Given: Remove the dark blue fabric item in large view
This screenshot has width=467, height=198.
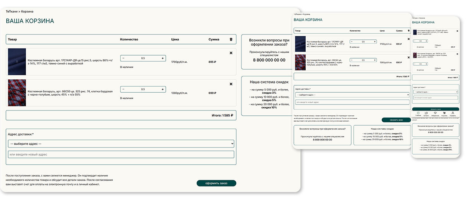Looking at the screenshot, I should coord(231,53).
